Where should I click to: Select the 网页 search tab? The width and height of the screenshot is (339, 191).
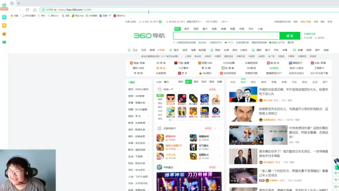coord(178,29)
